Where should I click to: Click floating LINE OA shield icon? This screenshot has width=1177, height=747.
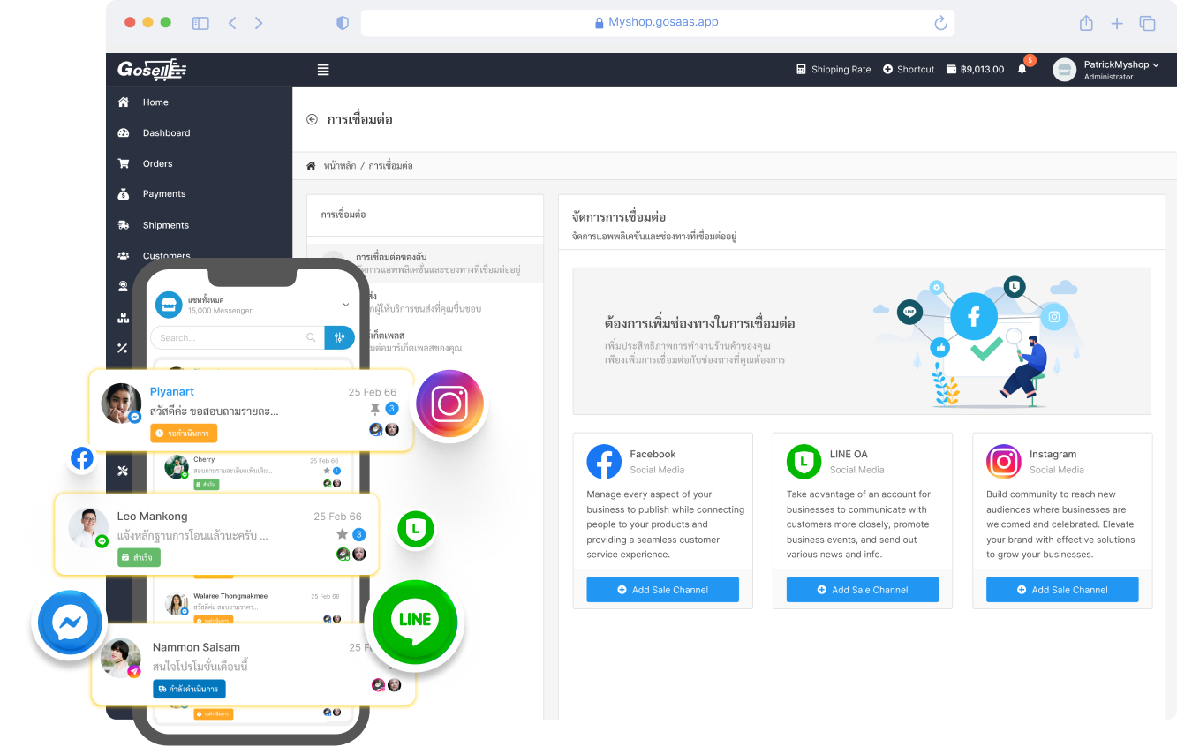pyautogui.click(x=415, y=530)
